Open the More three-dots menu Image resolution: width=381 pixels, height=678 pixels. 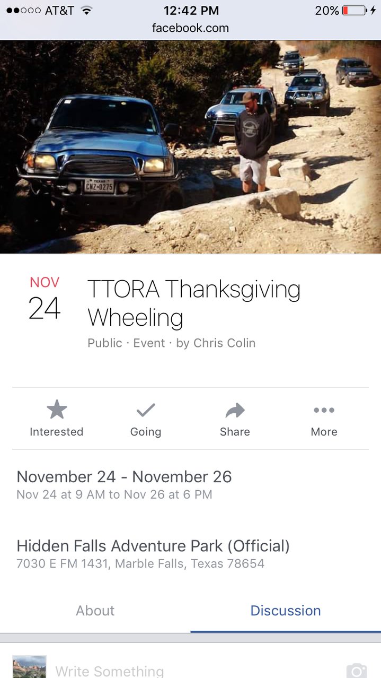coord(324,410)
